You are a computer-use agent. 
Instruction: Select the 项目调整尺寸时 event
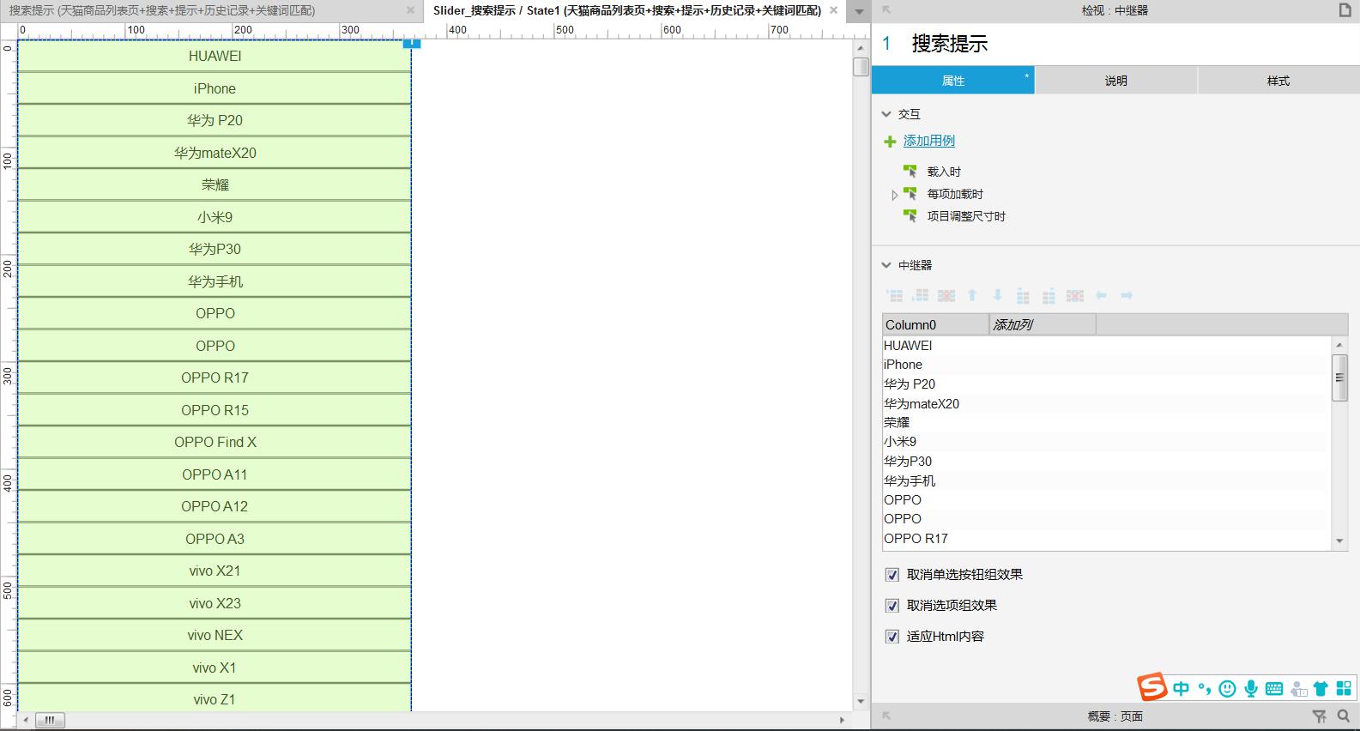(x=966, y=216)
